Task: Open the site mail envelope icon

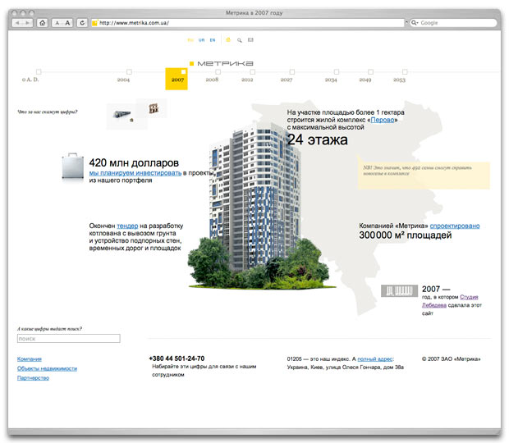Action: click(x=250, y=39)
